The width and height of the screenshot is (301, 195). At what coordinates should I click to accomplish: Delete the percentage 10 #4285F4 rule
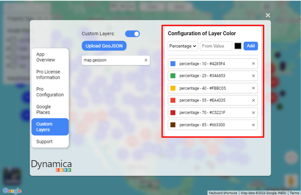pos(254,64)
